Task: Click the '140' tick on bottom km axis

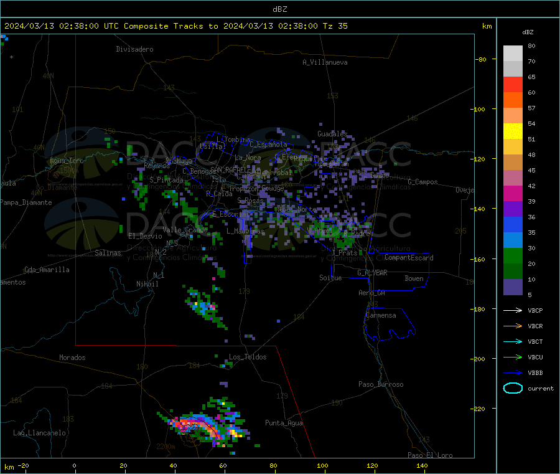Action: click(422, 465)
